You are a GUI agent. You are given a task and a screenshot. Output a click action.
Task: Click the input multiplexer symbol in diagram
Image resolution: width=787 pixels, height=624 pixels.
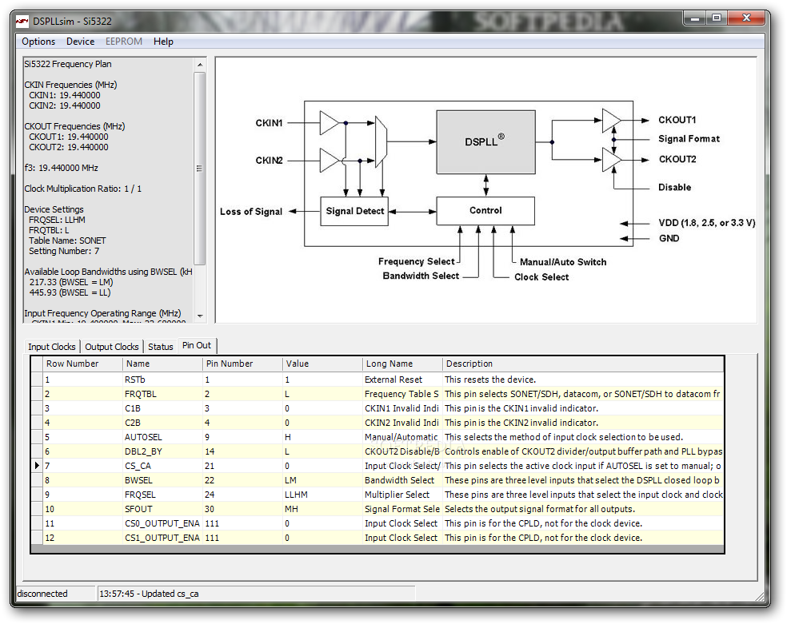pos(381,142)
